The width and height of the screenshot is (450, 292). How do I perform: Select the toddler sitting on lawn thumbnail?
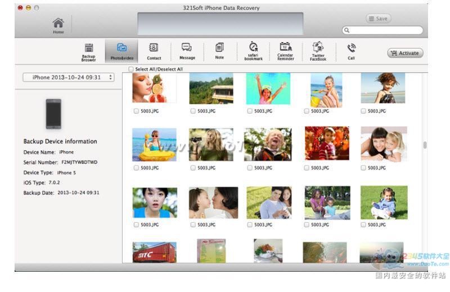click(x=384, y=203)
